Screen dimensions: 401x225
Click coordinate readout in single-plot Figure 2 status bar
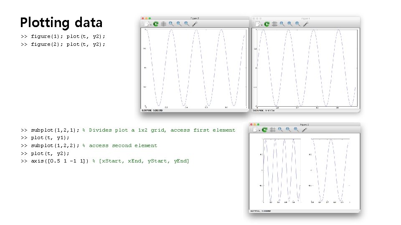152,110
